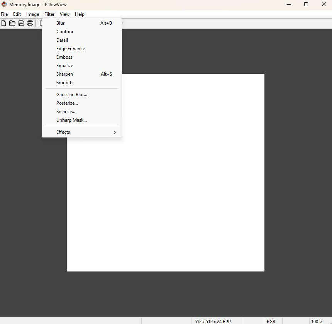Click the Save disk toolbar icon
The image size is (332, 324).
point(21,23)
